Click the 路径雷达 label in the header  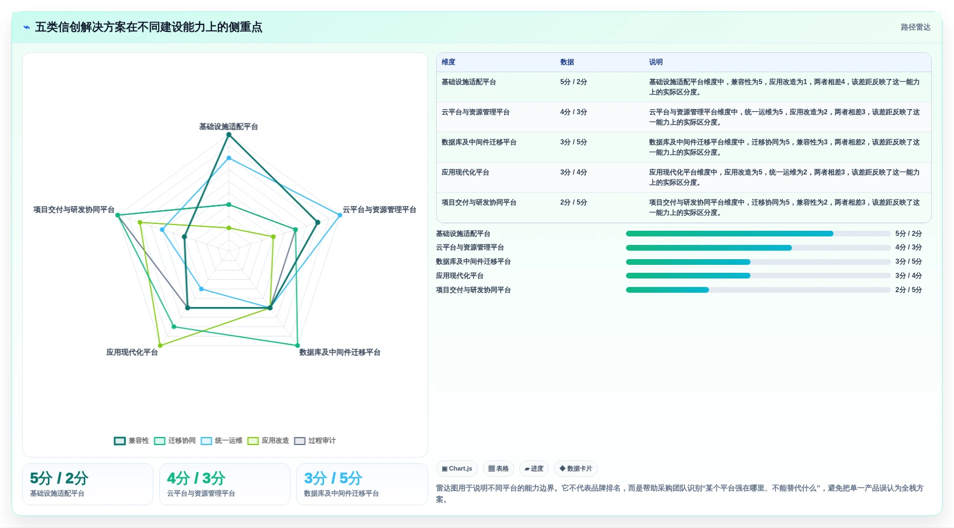915,27
